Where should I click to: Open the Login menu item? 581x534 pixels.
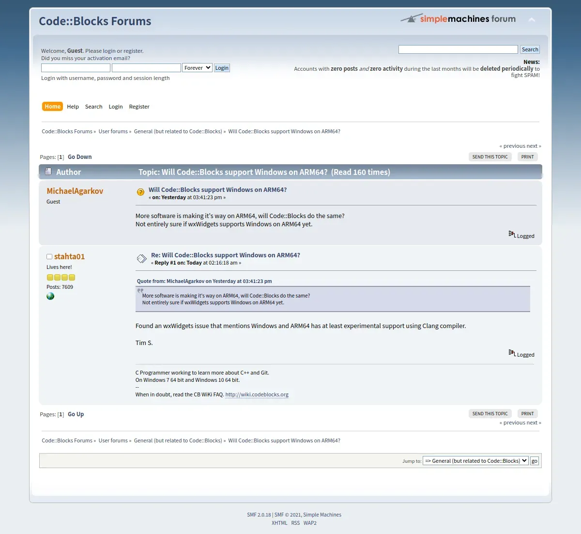[x=116, y=107]
